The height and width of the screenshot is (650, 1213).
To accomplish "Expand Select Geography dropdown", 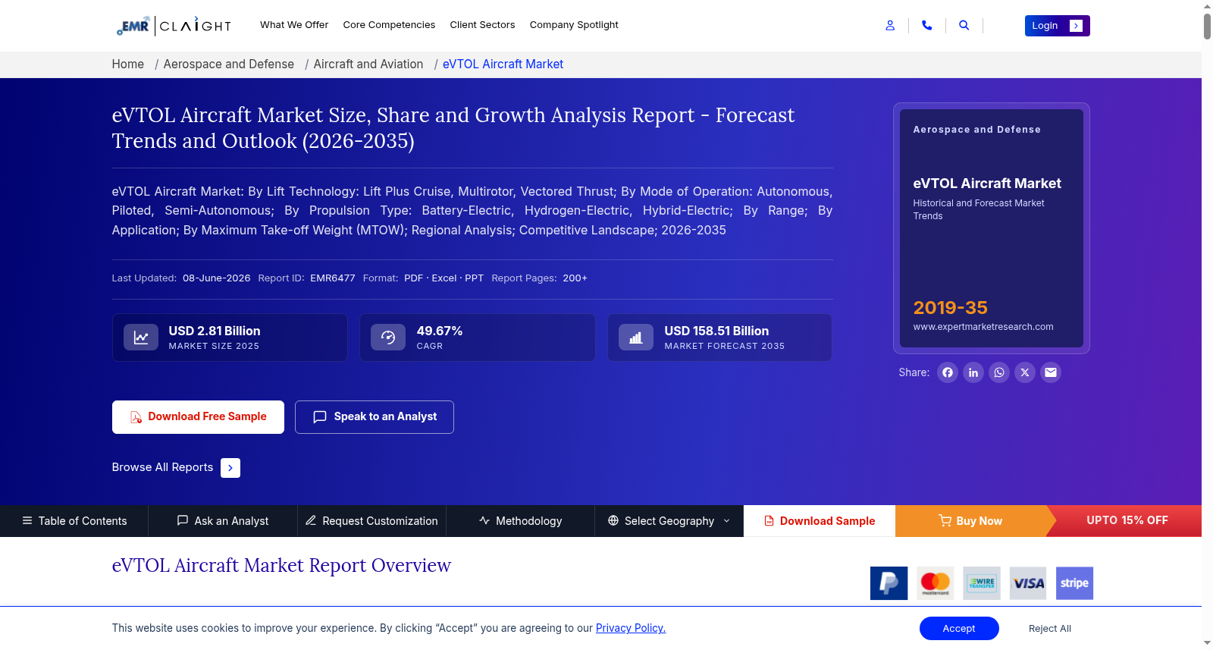I will click(669, 521).
